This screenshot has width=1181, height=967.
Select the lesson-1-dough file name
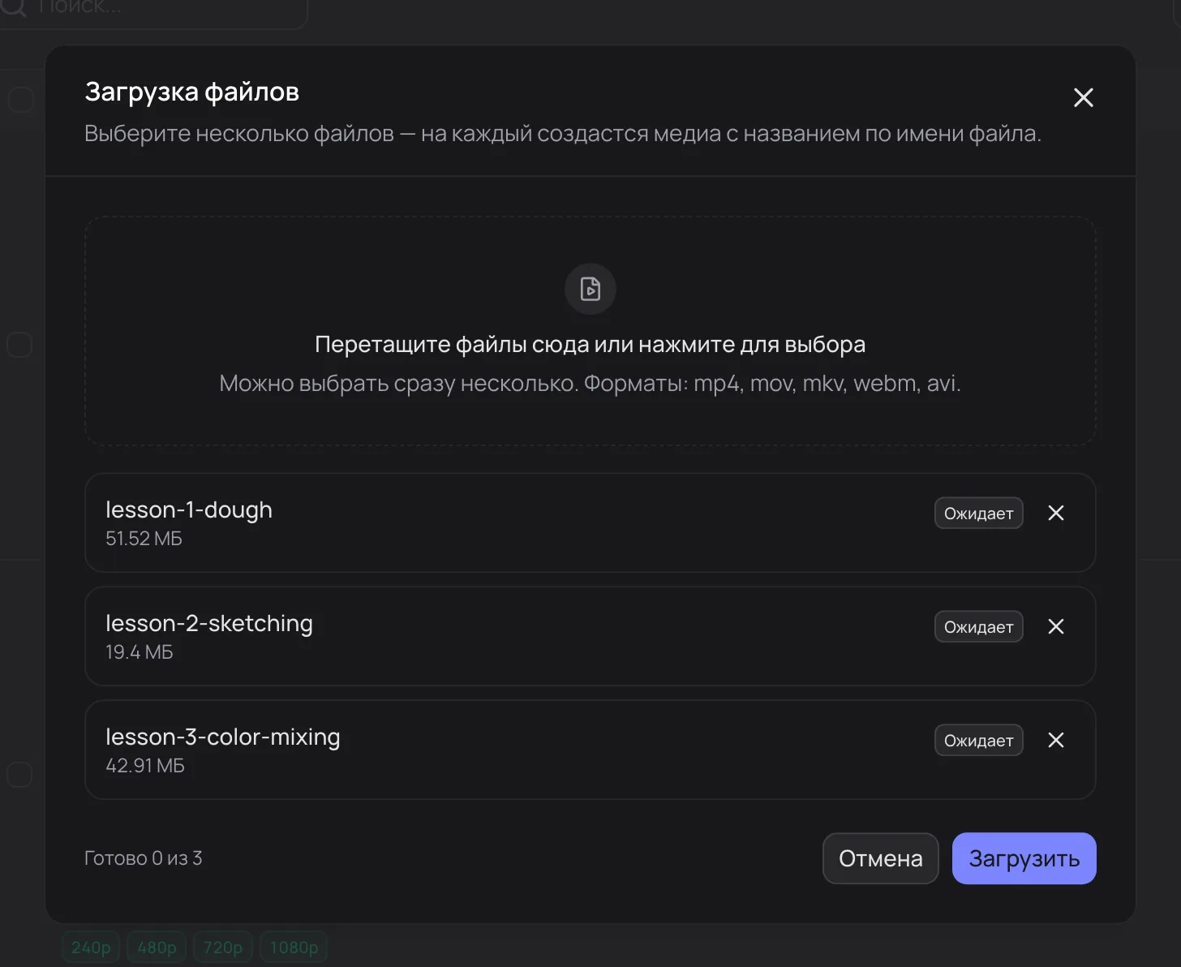[x=189, y=510]
